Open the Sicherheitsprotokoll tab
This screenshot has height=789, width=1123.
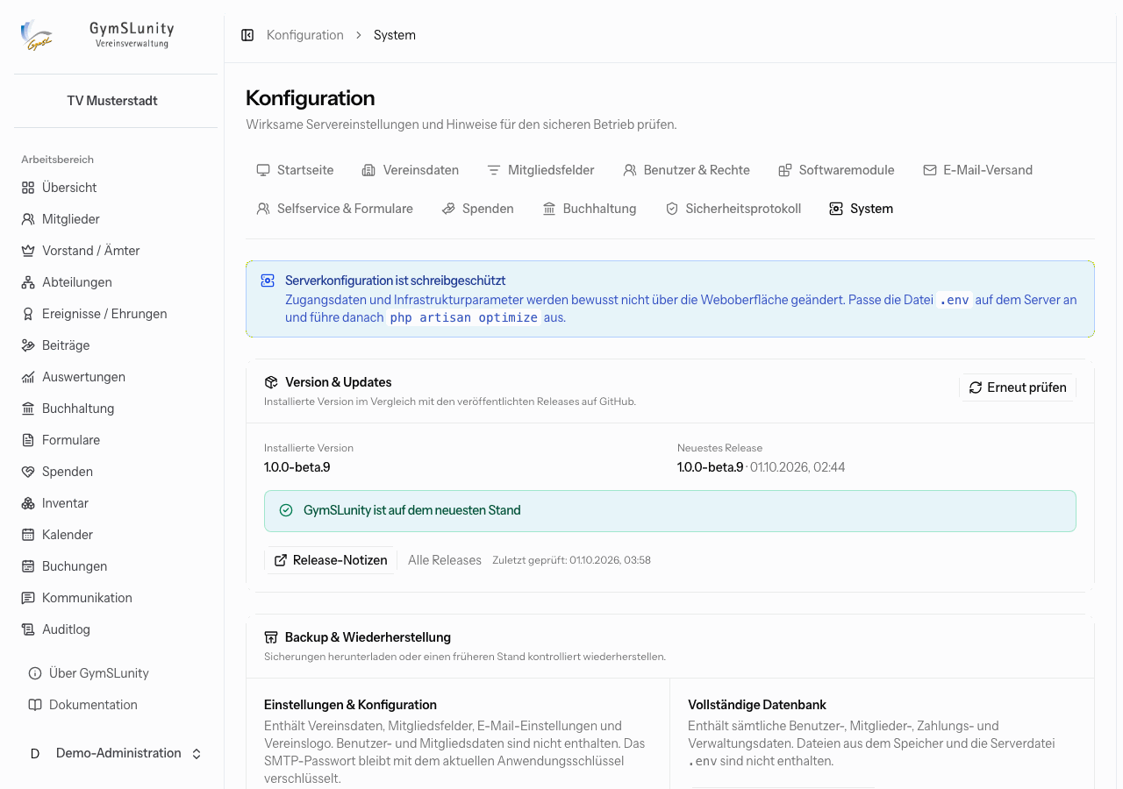[733, 209]
